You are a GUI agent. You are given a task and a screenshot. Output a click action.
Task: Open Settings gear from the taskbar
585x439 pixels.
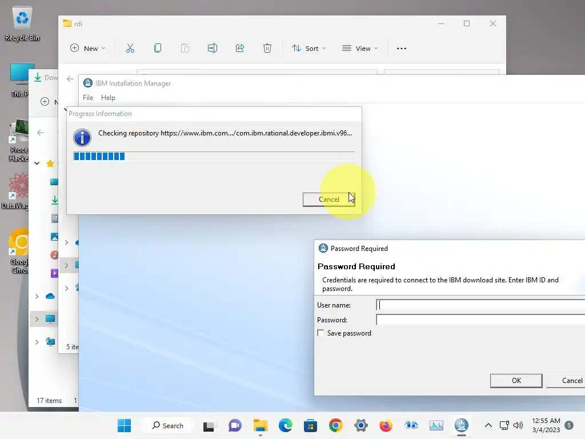361,425
